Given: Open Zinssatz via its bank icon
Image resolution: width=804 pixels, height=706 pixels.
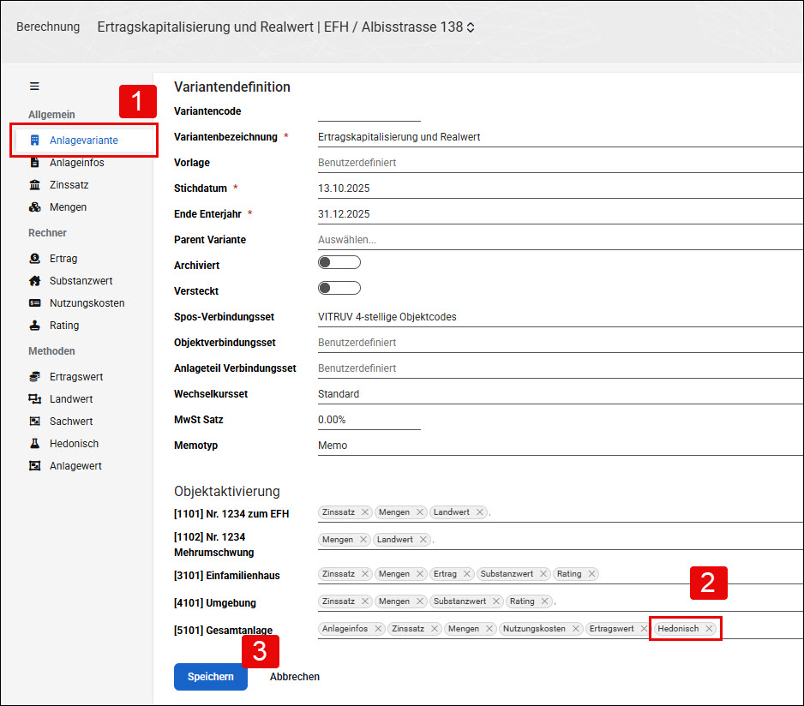Looking at the screenshot, I should pos(35,184).
